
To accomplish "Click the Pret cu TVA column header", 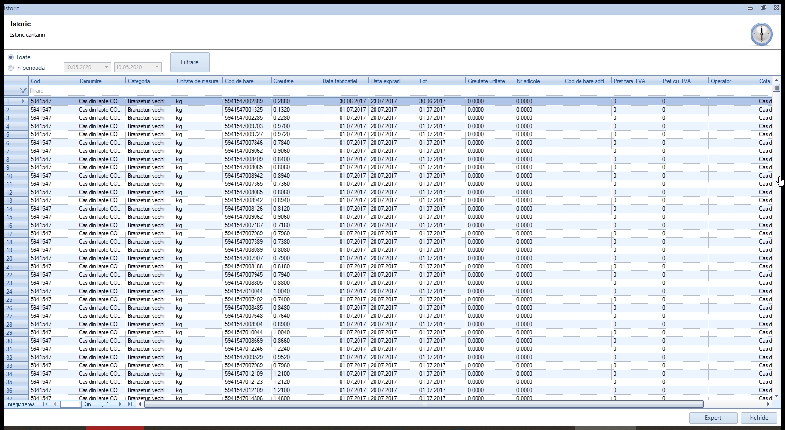I will click(684, 81).
